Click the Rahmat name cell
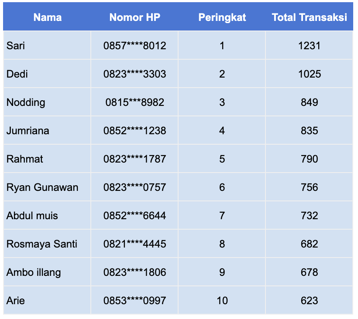The height and width of the screenshot is (319, 358). [47, 159]
